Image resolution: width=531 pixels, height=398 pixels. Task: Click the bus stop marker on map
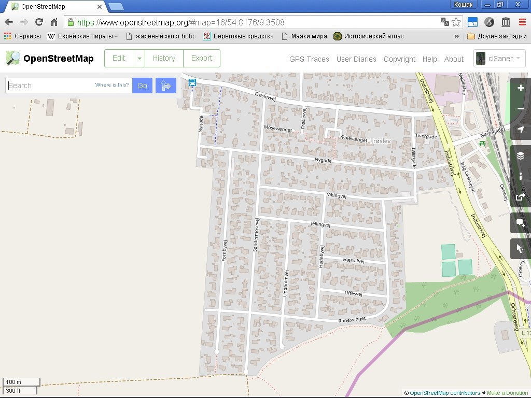point(192,82)
